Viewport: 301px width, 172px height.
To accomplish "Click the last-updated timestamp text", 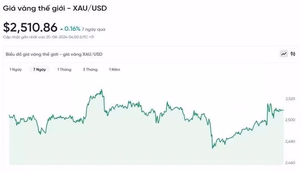I will point(48,37).
